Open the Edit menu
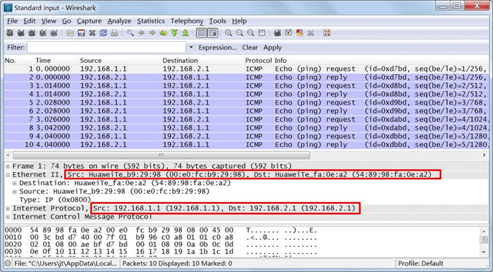Viewport: 493px width, 272px height. [x=29, y=21]
